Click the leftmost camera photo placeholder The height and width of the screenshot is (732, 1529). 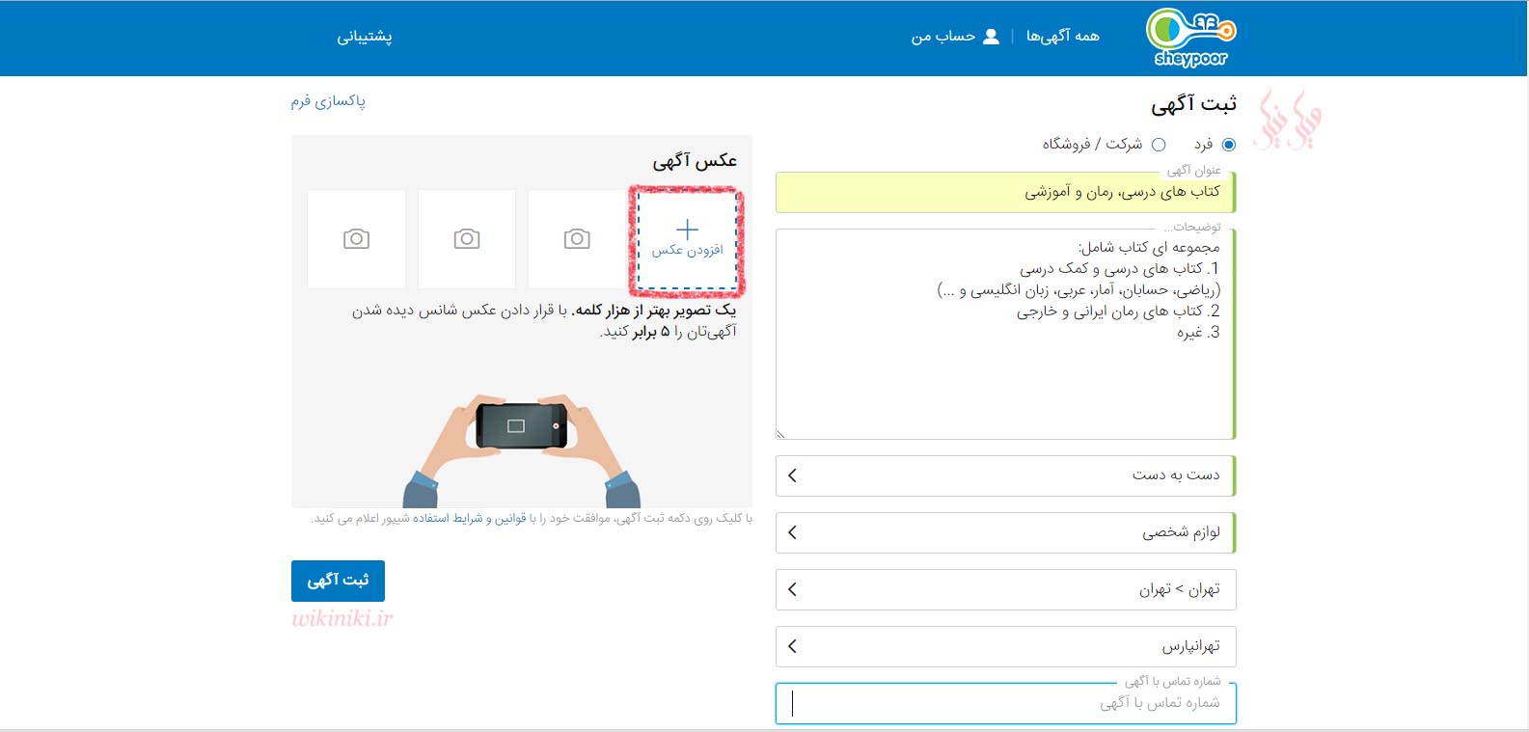pyautogui.click(x=356, y=239)
